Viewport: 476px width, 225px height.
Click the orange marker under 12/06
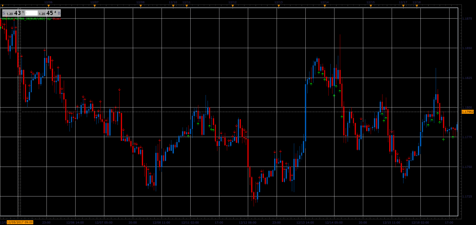pos(49,6)
